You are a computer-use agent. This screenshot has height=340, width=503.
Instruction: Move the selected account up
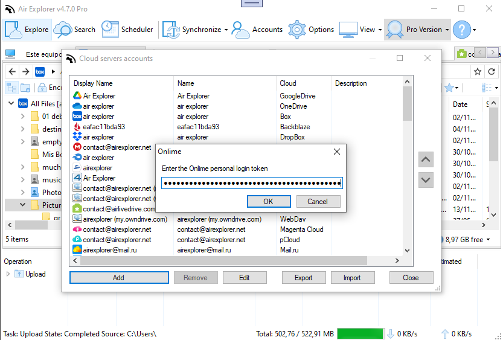pyautogui.click(x=426, y=159)
